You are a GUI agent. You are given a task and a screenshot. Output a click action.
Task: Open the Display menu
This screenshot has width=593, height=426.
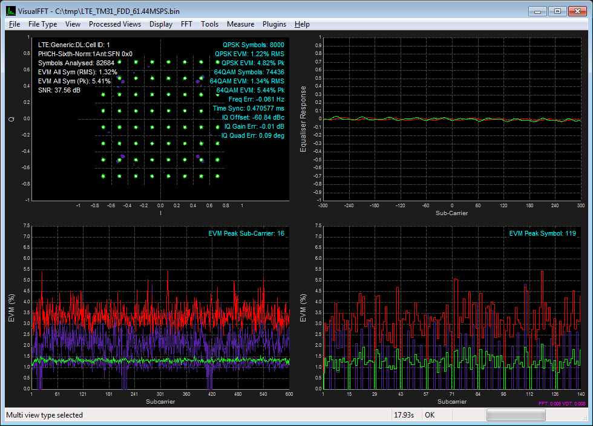[x=161, y=24]
